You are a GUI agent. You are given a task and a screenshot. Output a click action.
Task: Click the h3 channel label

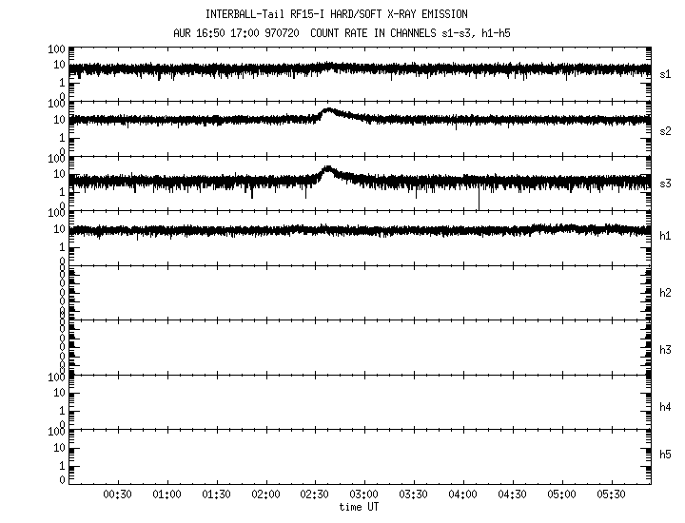pos(666,349)
